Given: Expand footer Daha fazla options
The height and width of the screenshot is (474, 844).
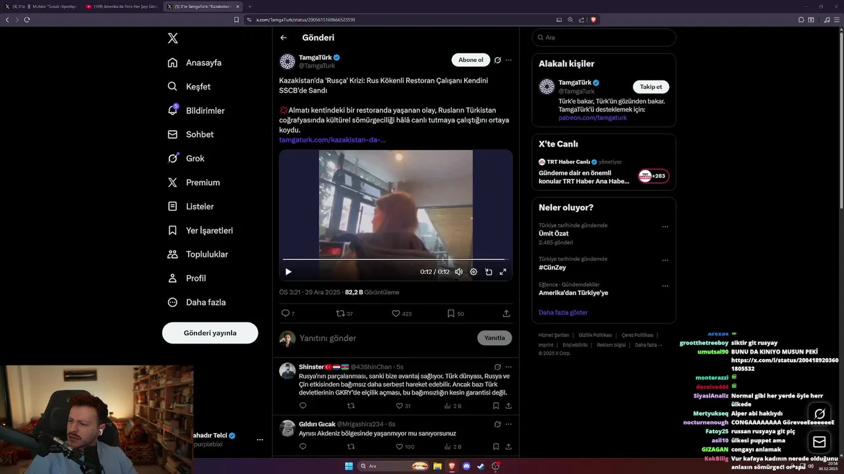Looking at the screenshot, I should (648, 345).
